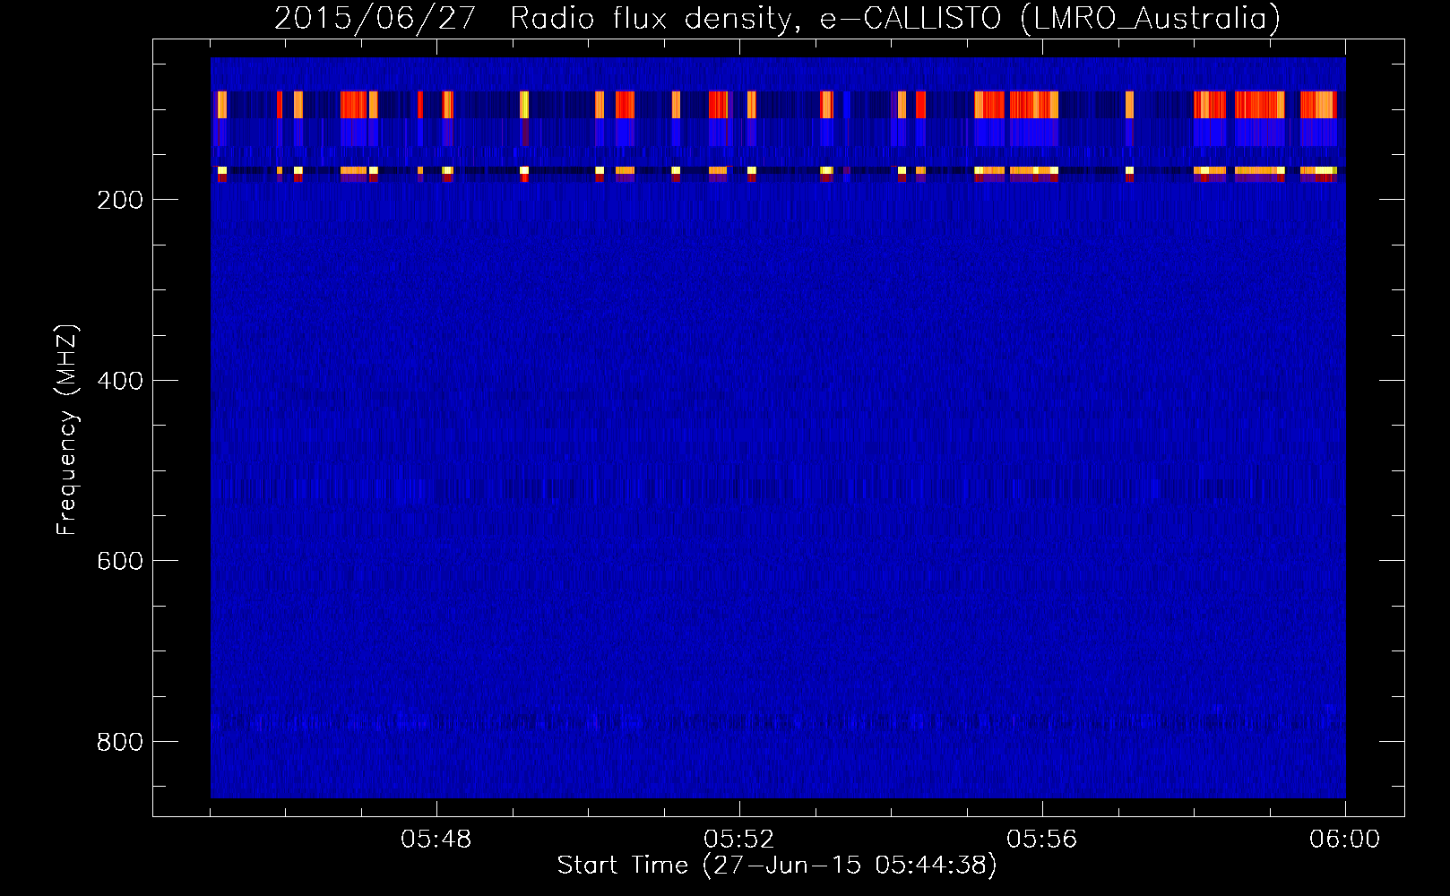
Task: Click the 05:48 time tick label
Action: [436, 840]
